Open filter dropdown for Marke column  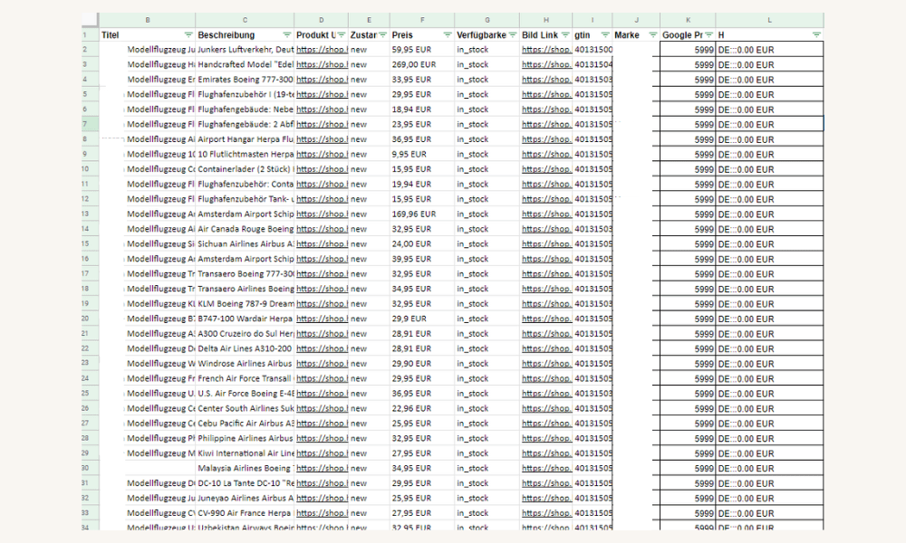click(x=653, y=34)
